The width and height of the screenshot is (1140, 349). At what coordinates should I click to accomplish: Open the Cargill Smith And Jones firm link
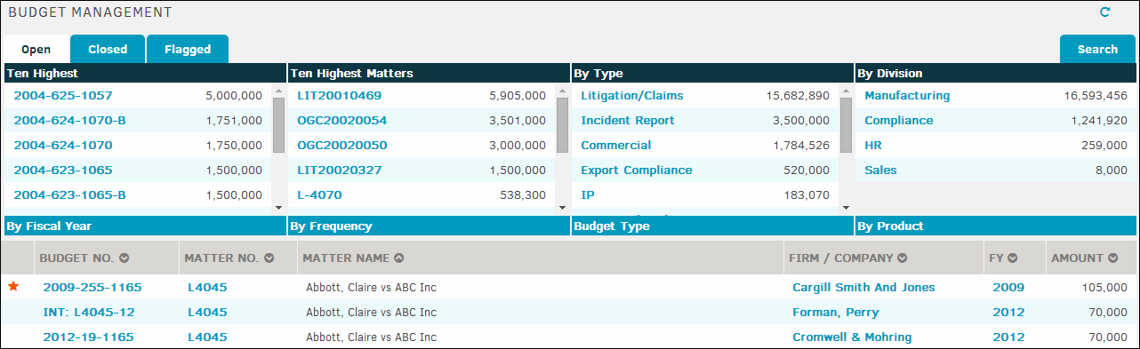click(x=863, y=288)
